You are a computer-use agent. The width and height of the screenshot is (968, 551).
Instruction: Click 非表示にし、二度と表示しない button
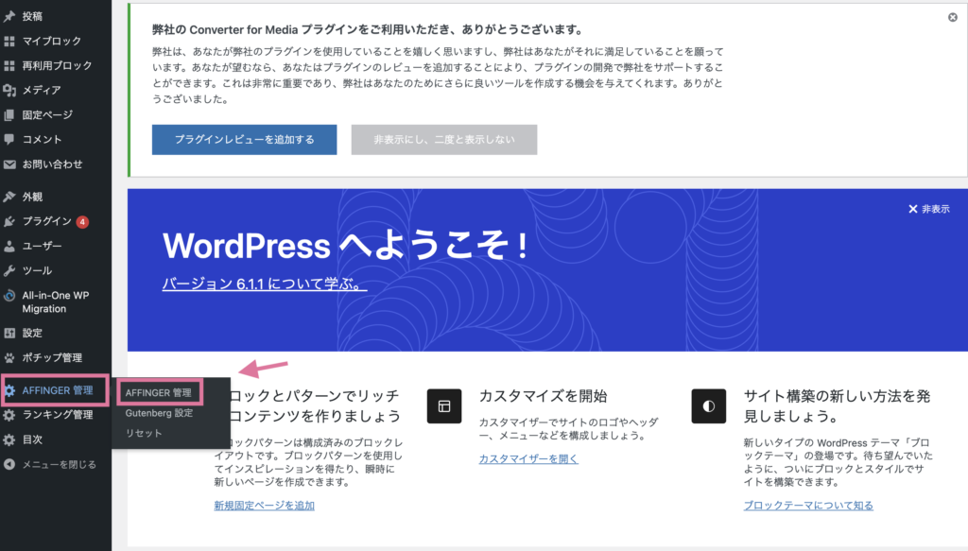(x=444, y=140)
